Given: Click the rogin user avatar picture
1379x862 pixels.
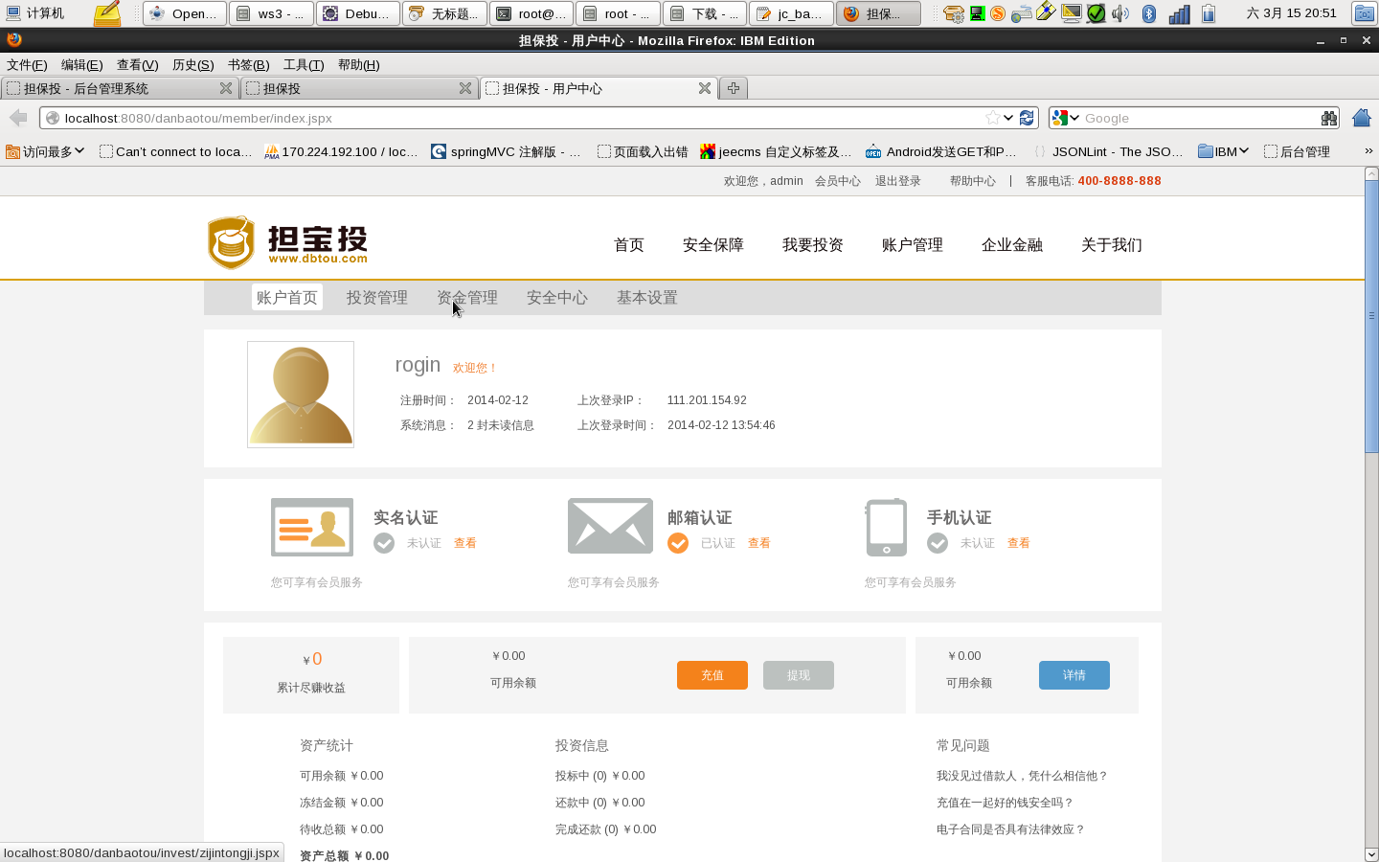Looking at the screenshot, I should click(301, 395).
